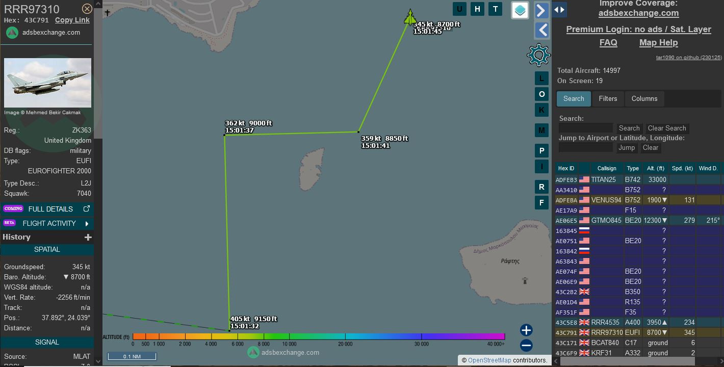Switch to the Columns tab
724x367 pixels.
644,98
